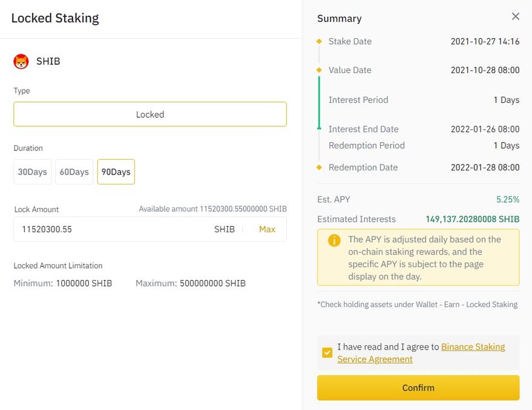Select the 90Days duration option

point(116,172)
